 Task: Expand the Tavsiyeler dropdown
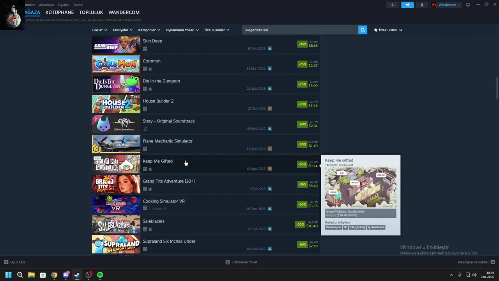coord(122,30)
